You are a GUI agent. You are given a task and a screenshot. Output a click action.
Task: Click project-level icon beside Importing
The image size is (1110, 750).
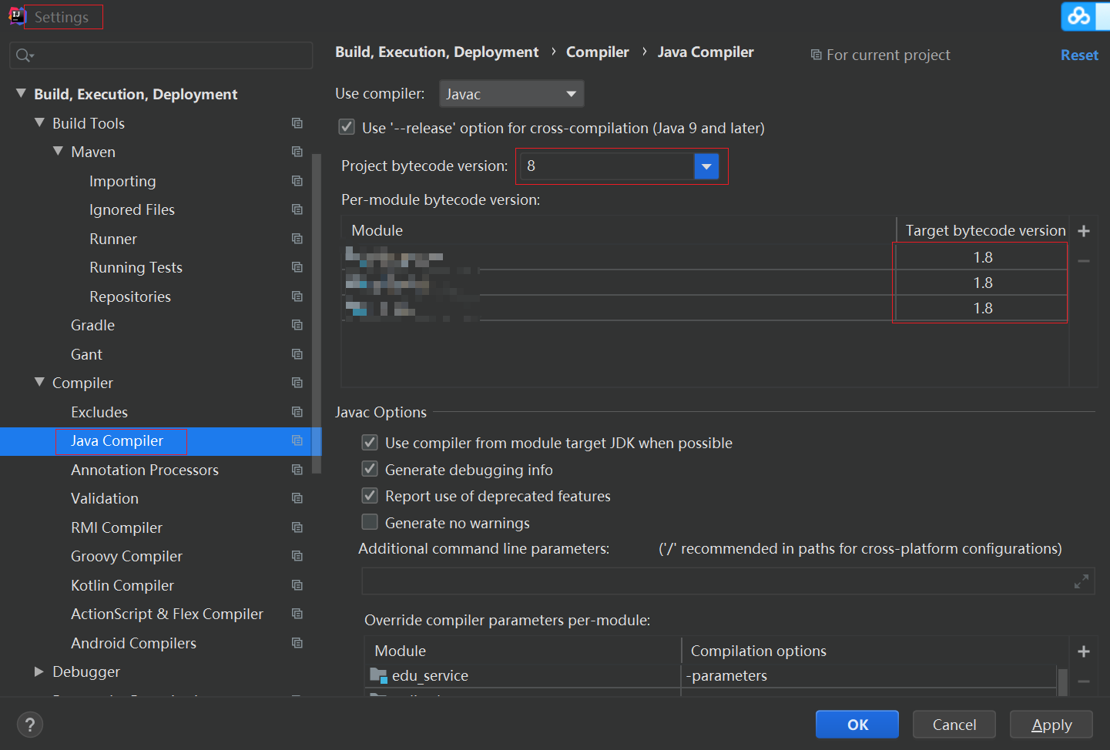tap(297, 181)
